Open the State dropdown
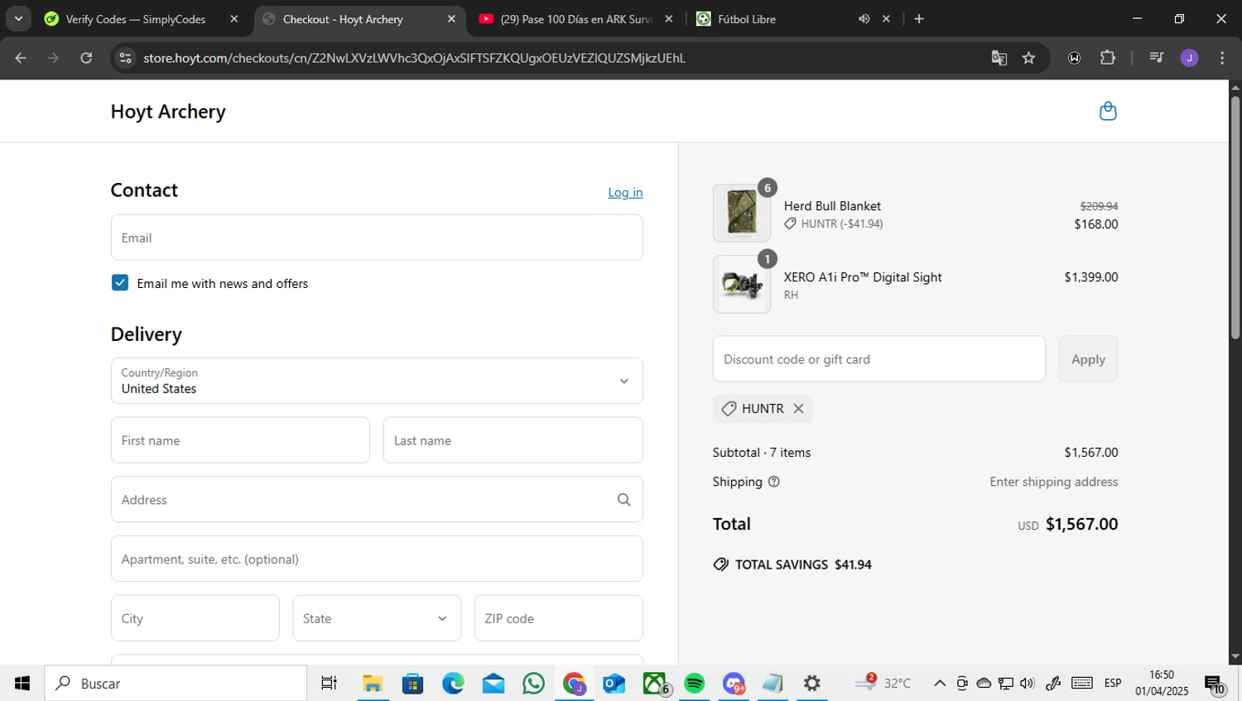 pyautogui.click(x=377, y=618)
